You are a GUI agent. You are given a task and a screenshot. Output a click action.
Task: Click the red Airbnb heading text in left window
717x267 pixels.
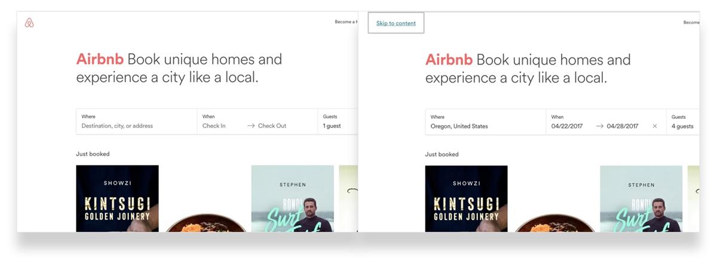point(100,59)
